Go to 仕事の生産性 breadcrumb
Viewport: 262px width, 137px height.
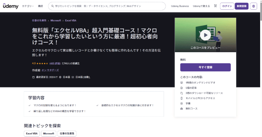coord(39,20)
